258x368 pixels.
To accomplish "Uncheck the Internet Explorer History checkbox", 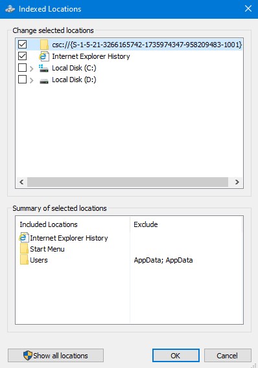I will pos(22,56).
